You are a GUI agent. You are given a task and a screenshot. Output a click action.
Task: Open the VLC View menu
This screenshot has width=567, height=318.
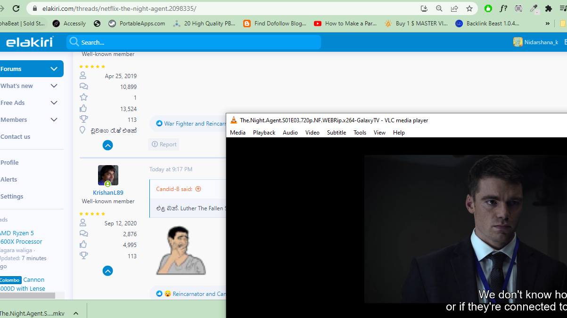pos(379,133)
